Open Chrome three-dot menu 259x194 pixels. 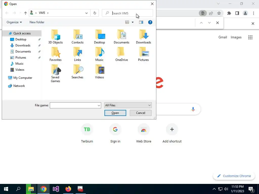tap(253, 13)
